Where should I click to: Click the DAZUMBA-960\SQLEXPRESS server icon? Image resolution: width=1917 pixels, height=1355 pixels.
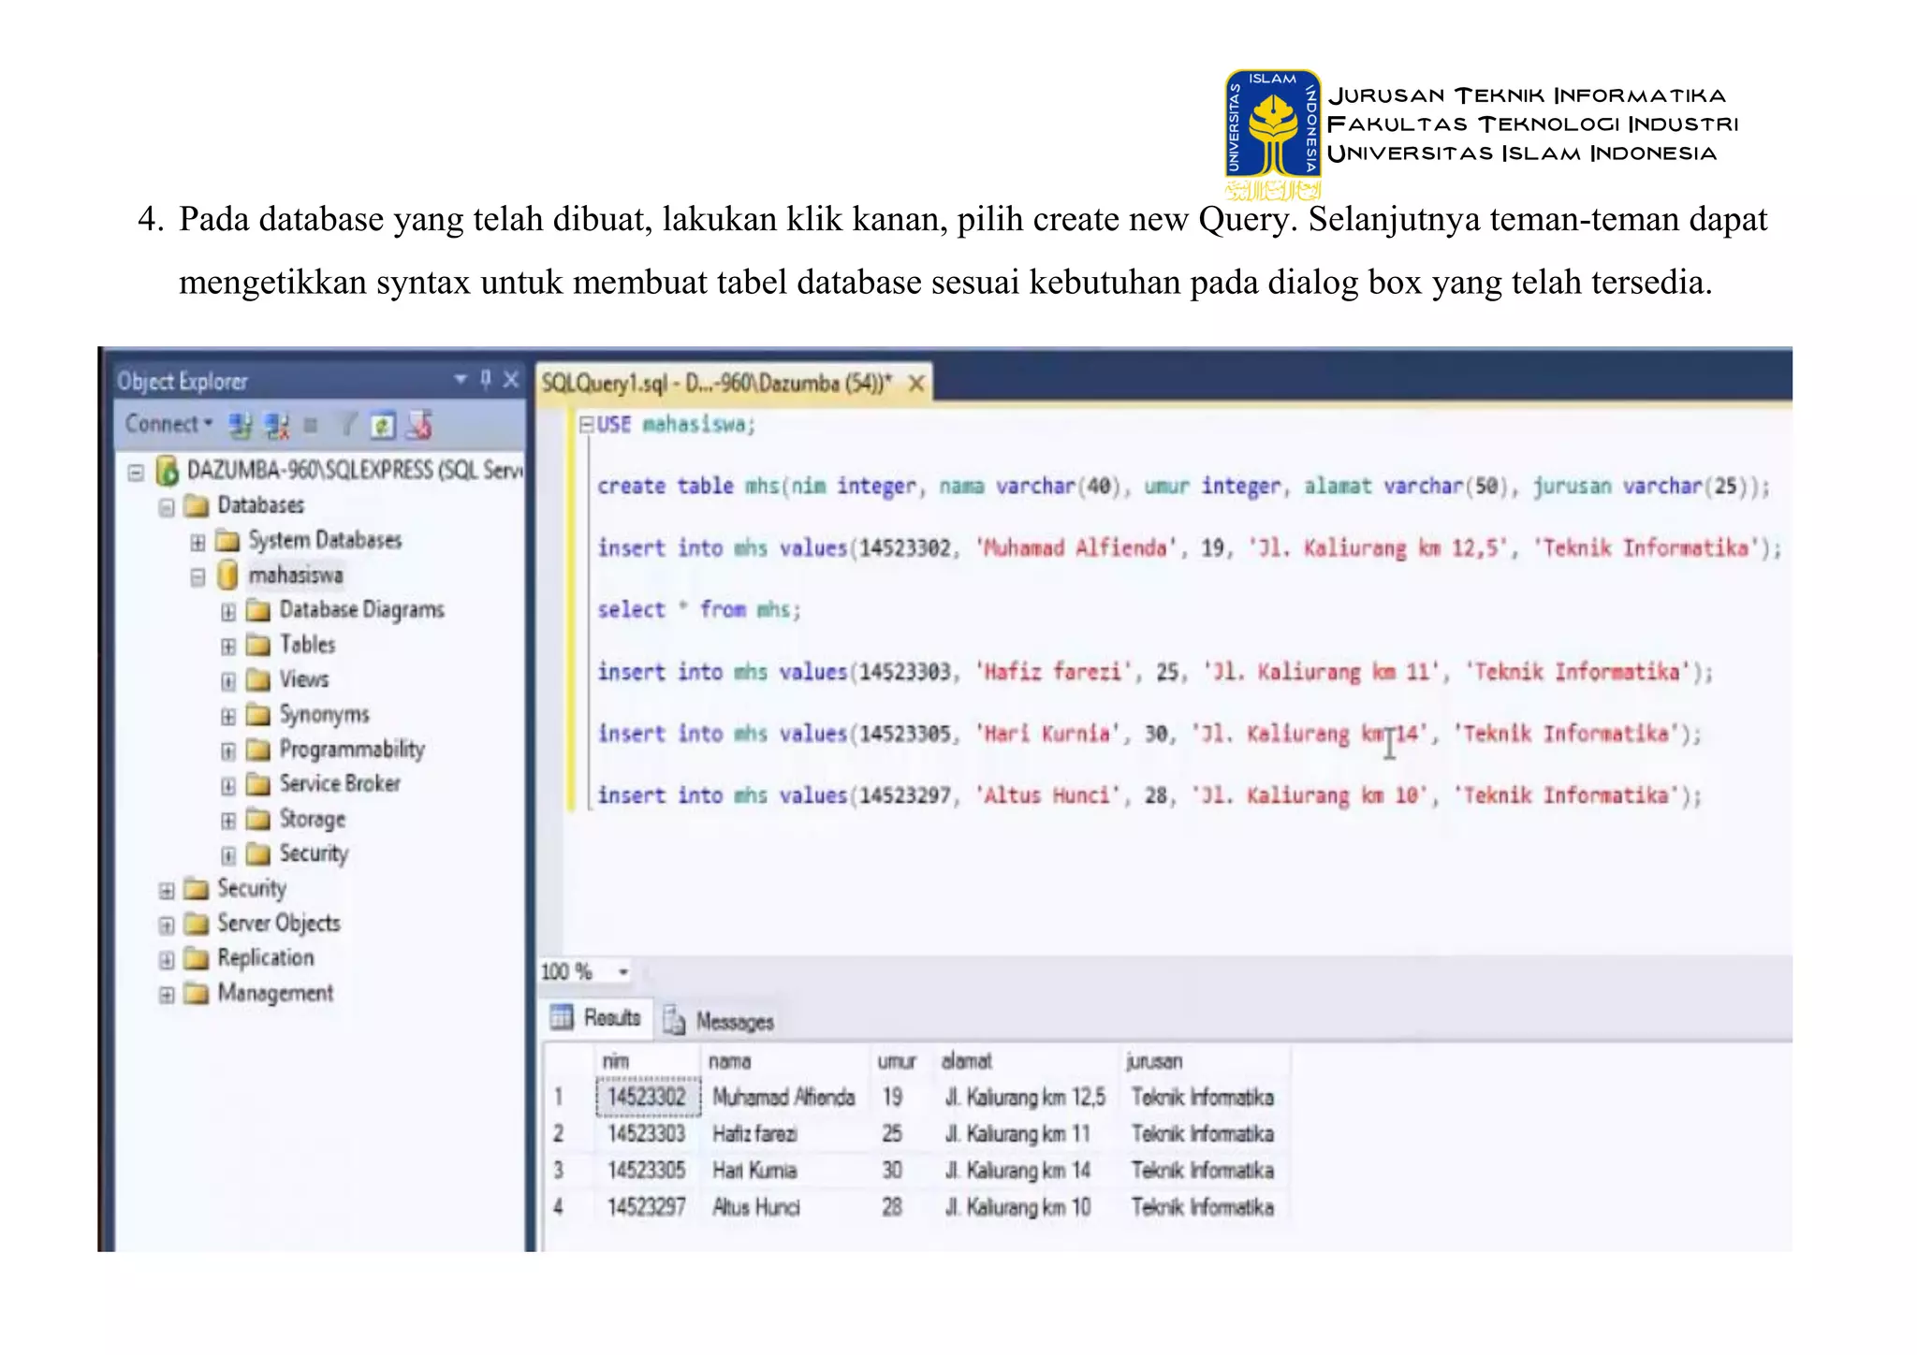pos(167,471)
